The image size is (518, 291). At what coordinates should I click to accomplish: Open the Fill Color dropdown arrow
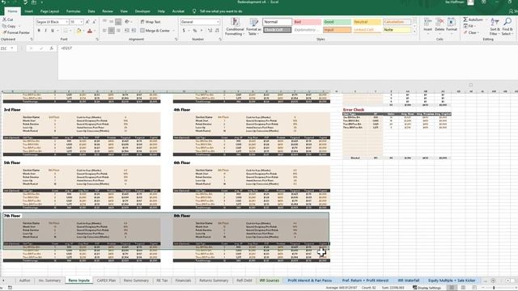[x=83, y=31]
